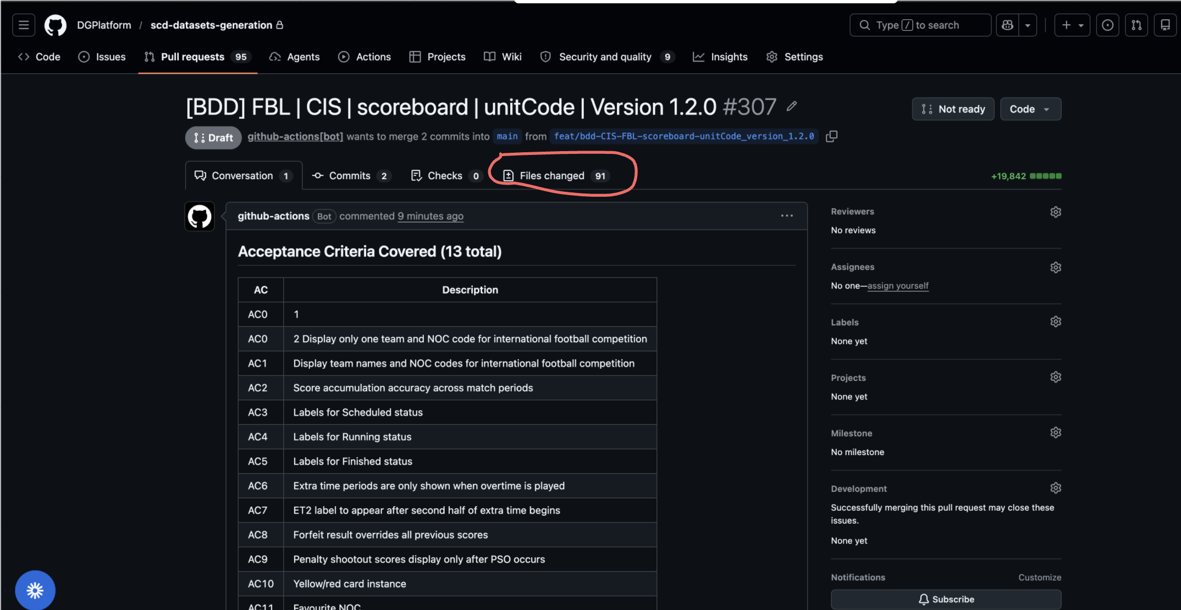
Task: Open the Agents tab
Action: 295,57
